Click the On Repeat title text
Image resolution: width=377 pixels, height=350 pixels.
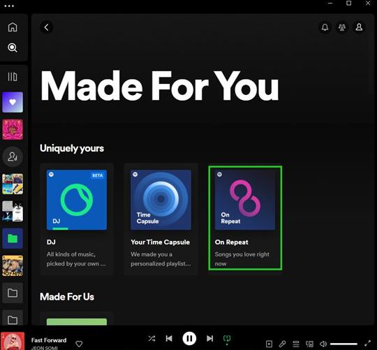232,242
